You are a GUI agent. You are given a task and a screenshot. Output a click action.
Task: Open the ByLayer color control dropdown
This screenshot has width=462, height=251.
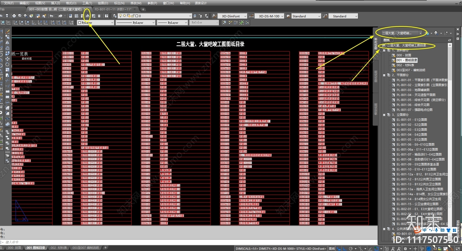coord(96,23)
